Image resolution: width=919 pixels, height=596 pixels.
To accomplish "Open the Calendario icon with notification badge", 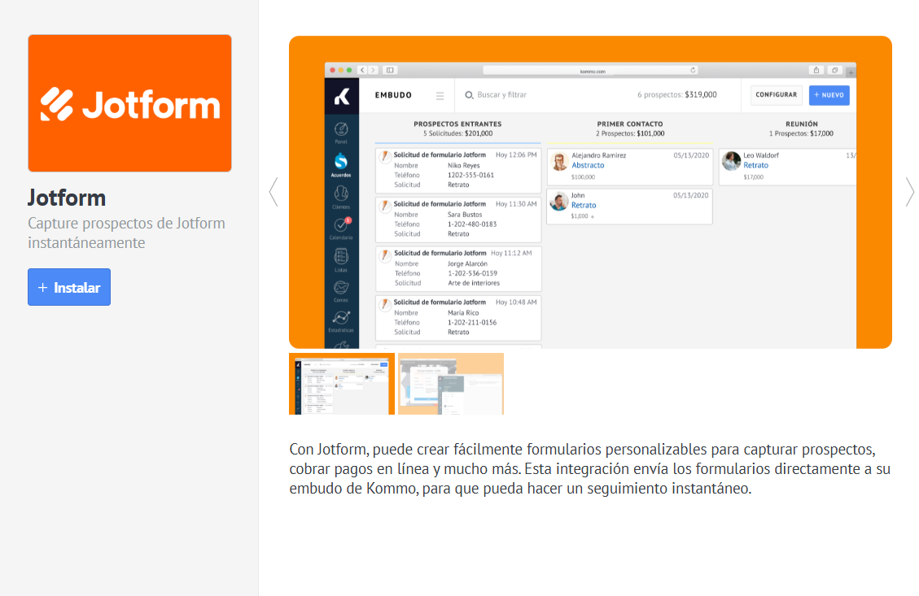I will click(341, 227).
